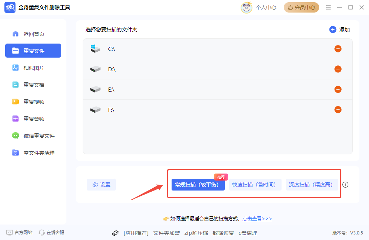369x240 pixels.
Task: Start 常规扫描（较平衡）scan
Action: click(198, 185)
